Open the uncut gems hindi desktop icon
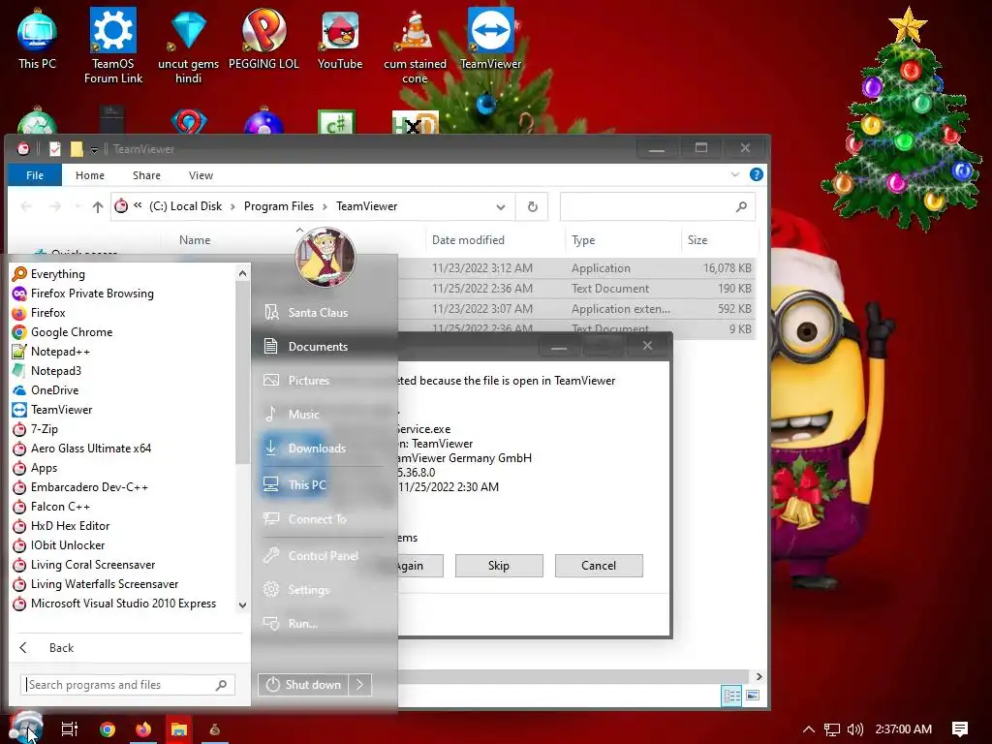Screen dimensions: 992x744 (x=188, y=46)
